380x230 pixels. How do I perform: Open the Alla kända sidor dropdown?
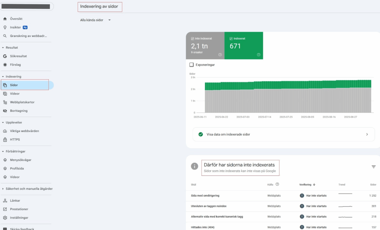coord(95,20)
